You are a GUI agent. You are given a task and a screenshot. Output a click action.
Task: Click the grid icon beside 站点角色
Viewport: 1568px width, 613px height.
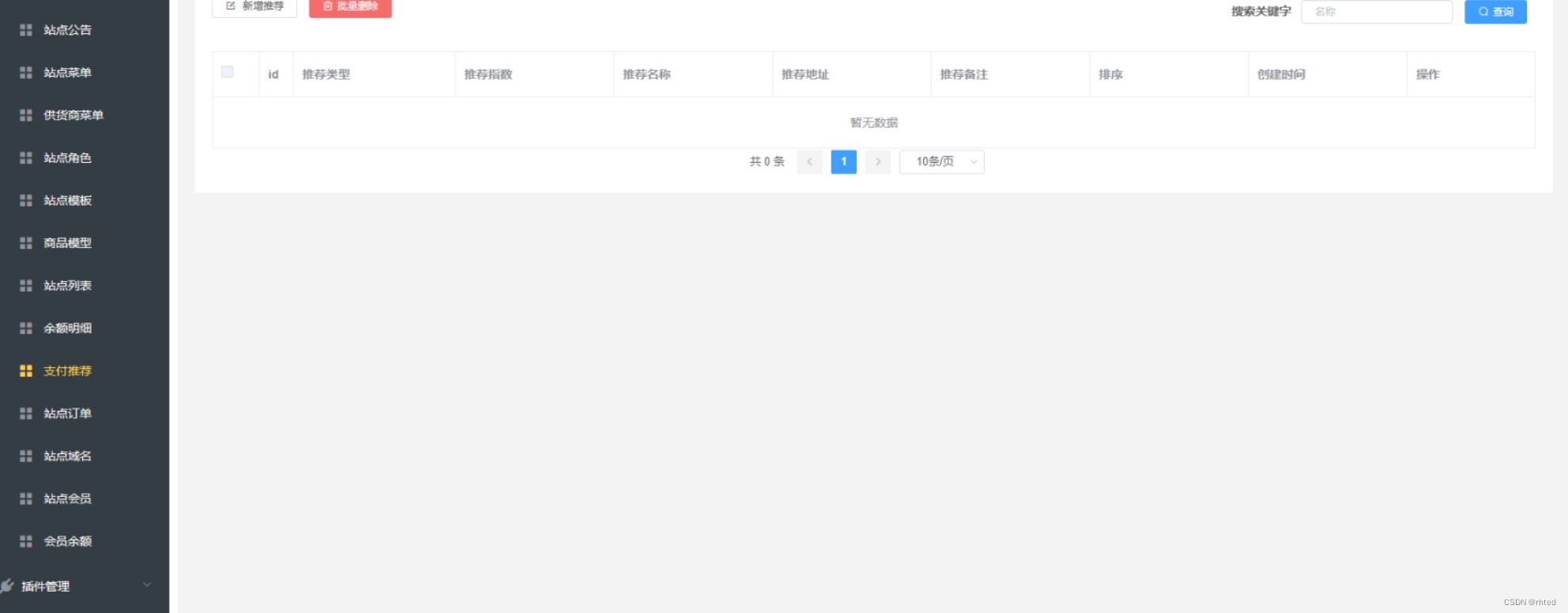(26, 158)
